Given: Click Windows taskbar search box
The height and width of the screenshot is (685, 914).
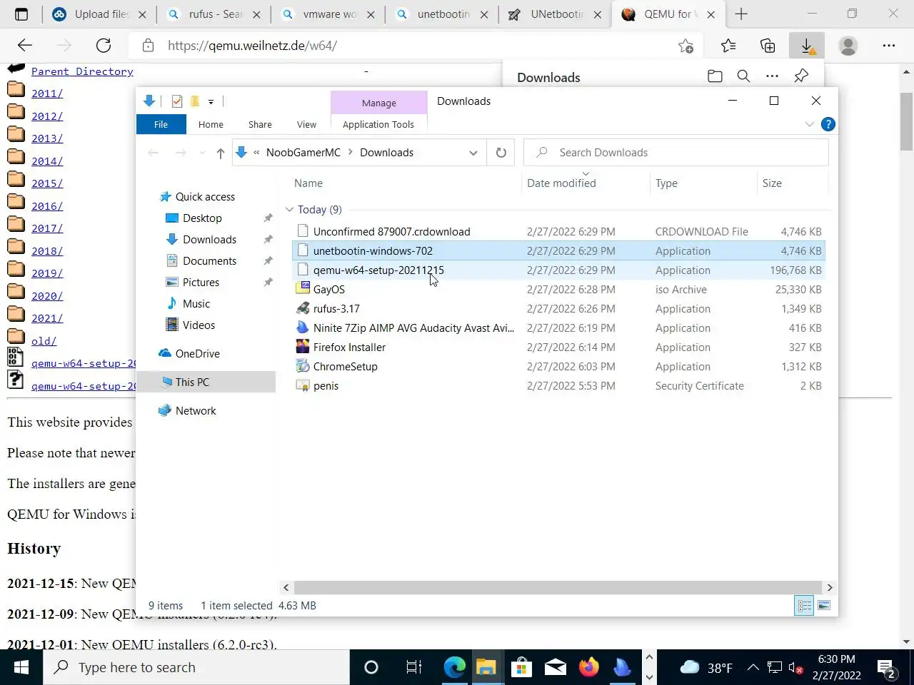Looking at the screenshot, I should click(196, 668).
